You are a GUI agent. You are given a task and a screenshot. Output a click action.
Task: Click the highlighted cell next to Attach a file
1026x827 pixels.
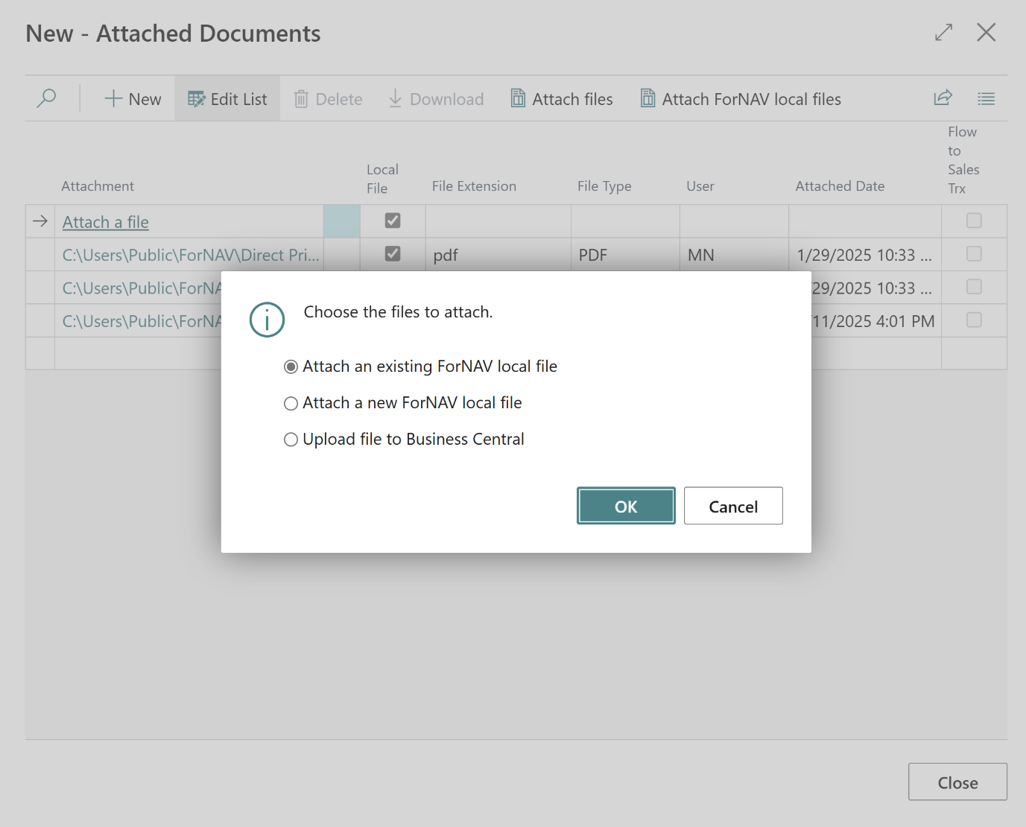(342, 221)
